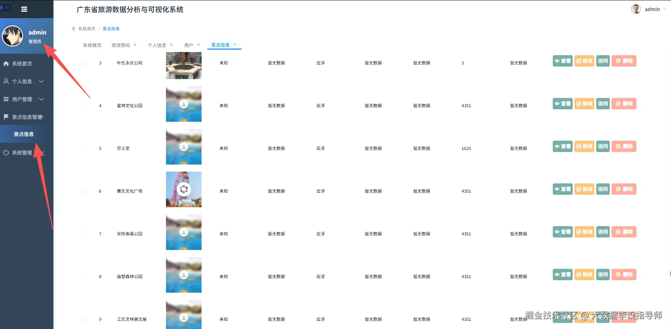The height and width of the screenshot is (329, 671).
Task: Click the power icon beside 系统管理
Action: [x=5, y=153]
